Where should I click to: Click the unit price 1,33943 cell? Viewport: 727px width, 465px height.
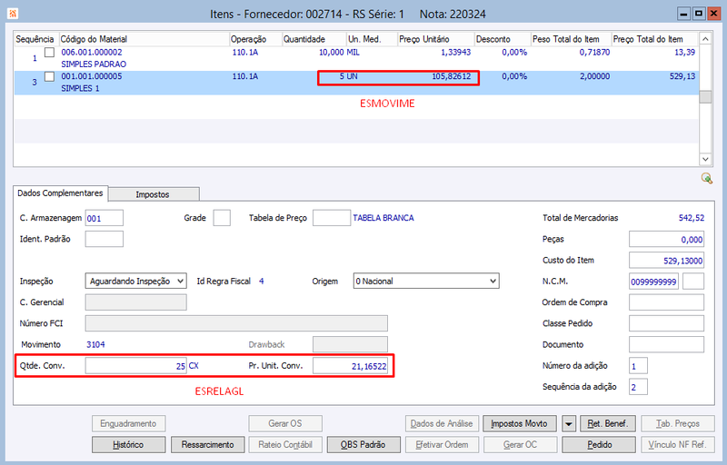[455, 53]
